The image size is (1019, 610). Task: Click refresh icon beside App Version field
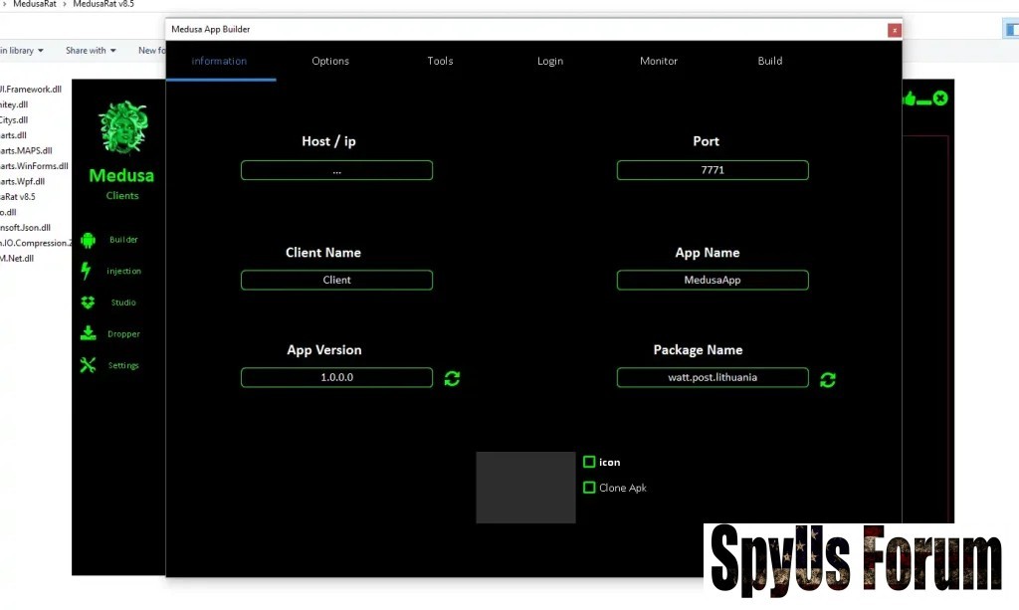(452, 378)
